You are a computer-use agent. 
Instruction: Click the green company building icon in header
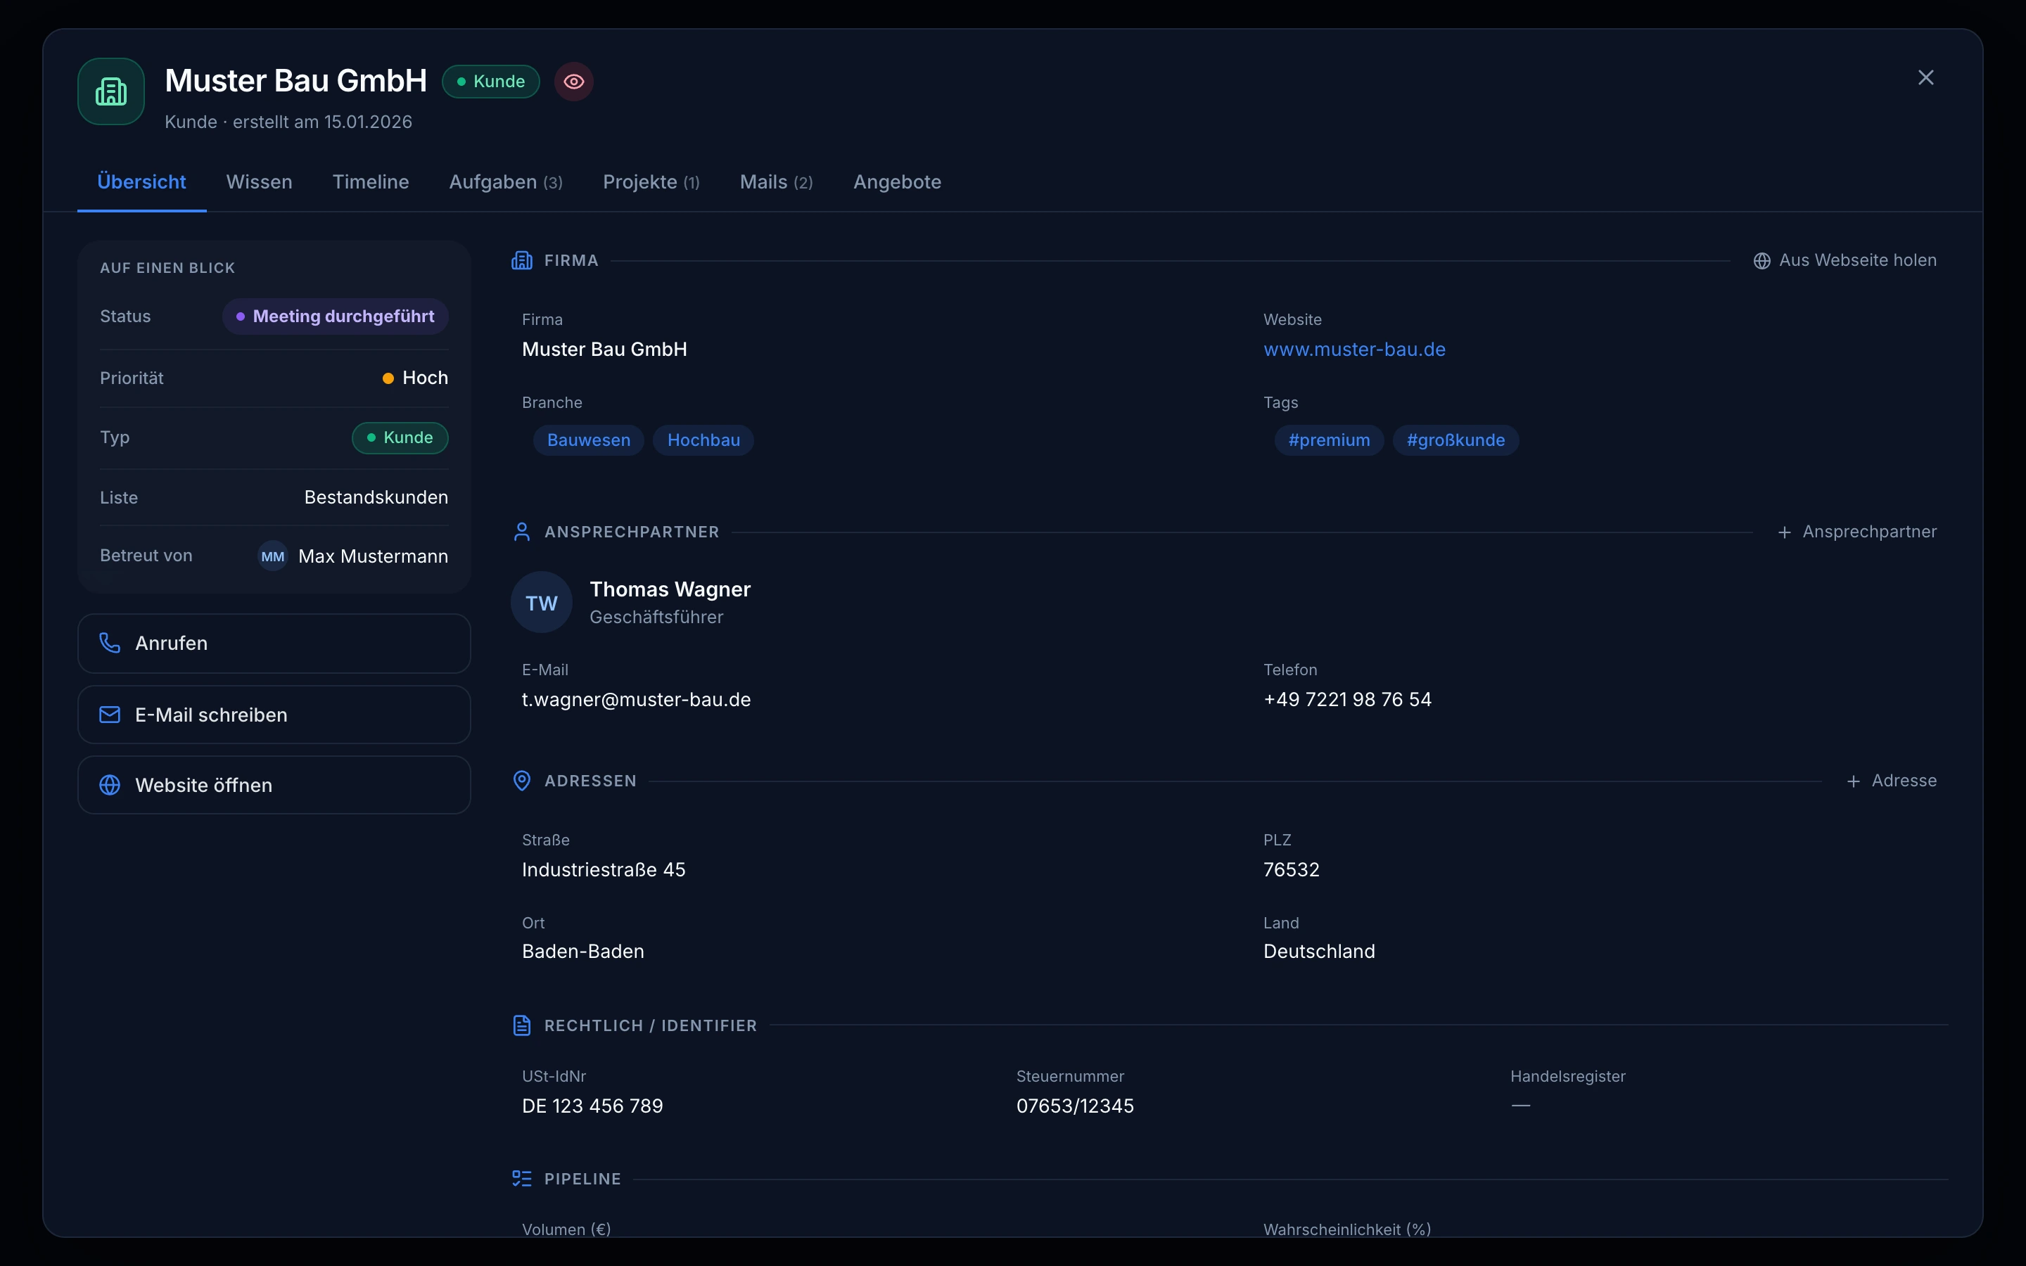pos(110,91)
